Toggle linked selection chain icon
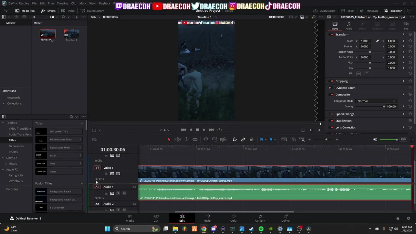The width and height of the screenshot is (416, 234). [243, 139]
